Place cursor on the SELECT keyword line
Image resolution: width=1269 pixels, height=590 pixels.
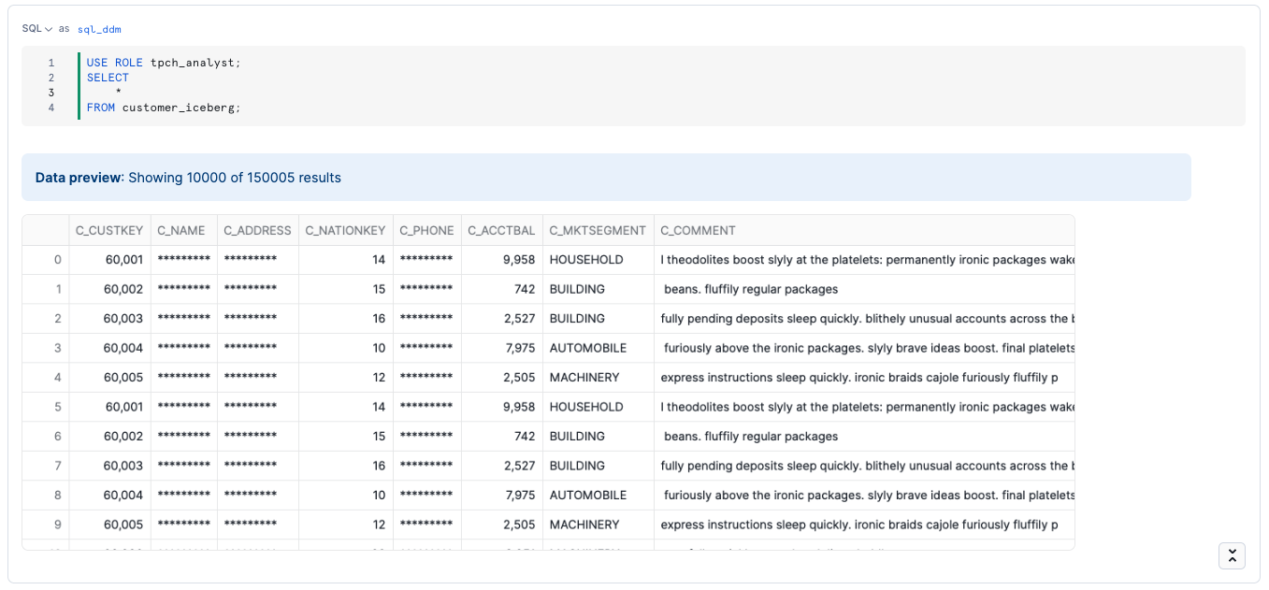[x=108, y=78]
